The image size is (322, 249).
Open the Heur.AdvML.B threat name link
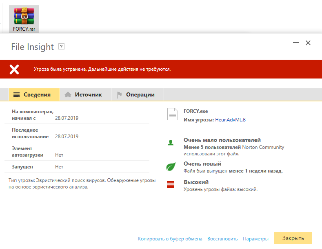[230, 120]
